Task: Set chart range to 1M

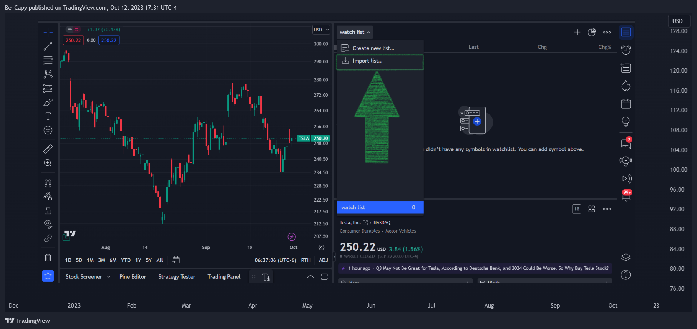Action: point(90,260)
